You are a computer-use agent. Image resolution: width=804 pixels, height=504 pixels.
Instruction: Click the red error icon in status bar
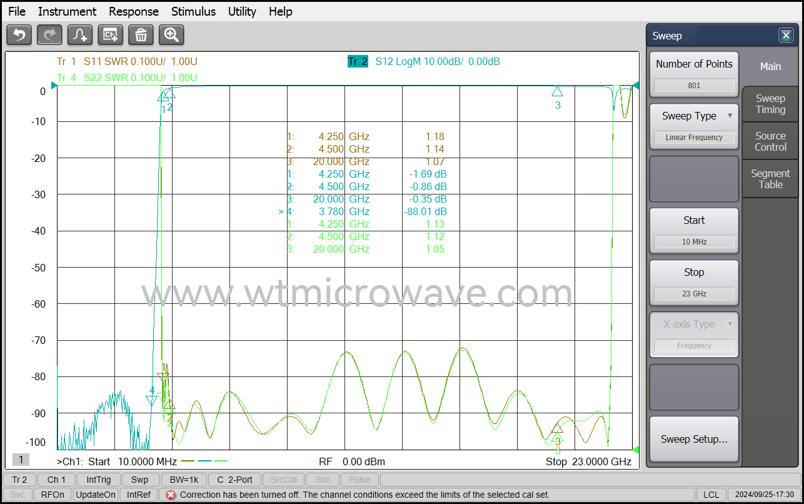click(170, 495)
